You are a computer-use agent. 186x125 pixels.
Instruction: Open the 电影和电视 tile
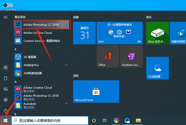(178, 33)
